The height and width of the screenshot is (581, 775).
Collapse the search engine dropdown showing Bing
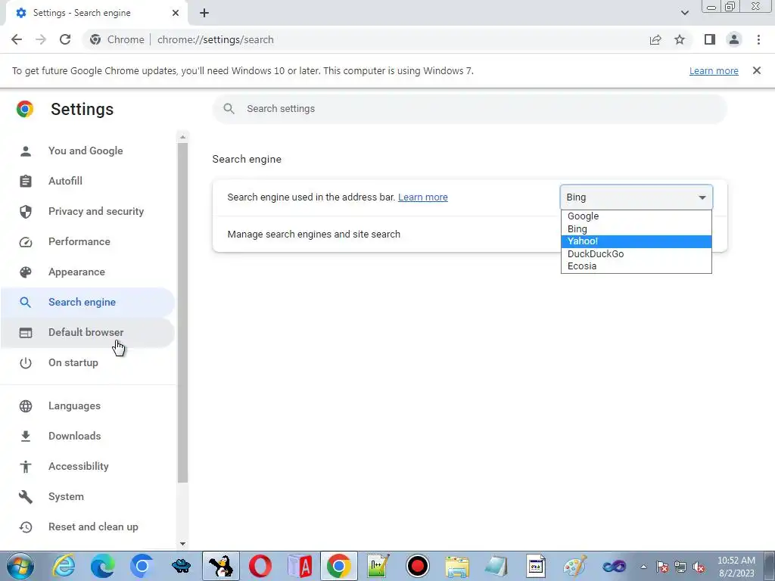click(x=636, y=197)
